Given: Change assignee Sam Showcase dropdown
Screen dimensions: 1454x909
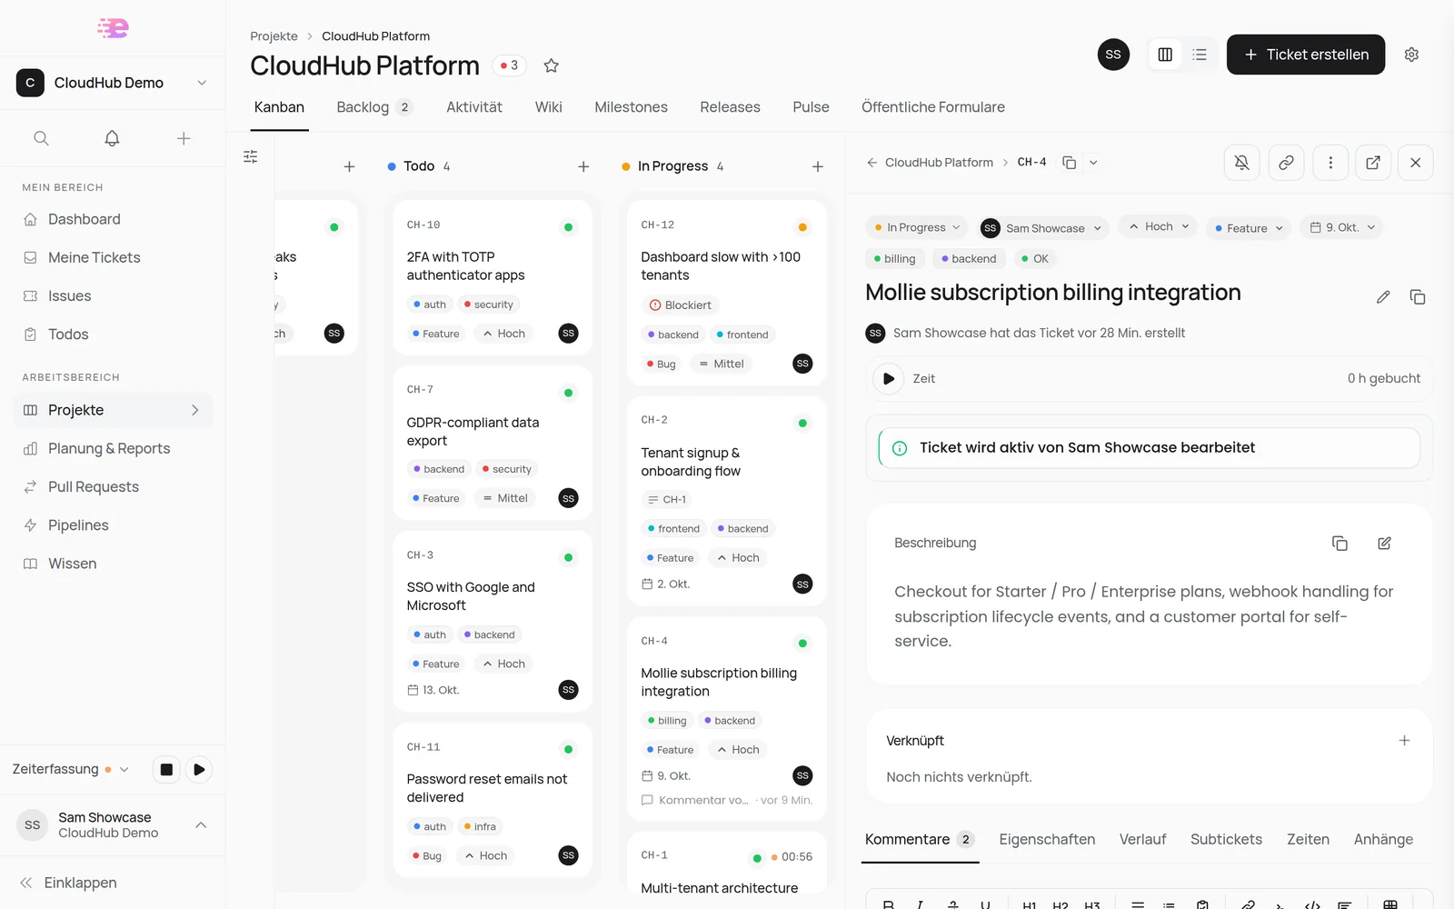Looking at the screenshot, I should pyautogui.click(x=1043, y=228).
